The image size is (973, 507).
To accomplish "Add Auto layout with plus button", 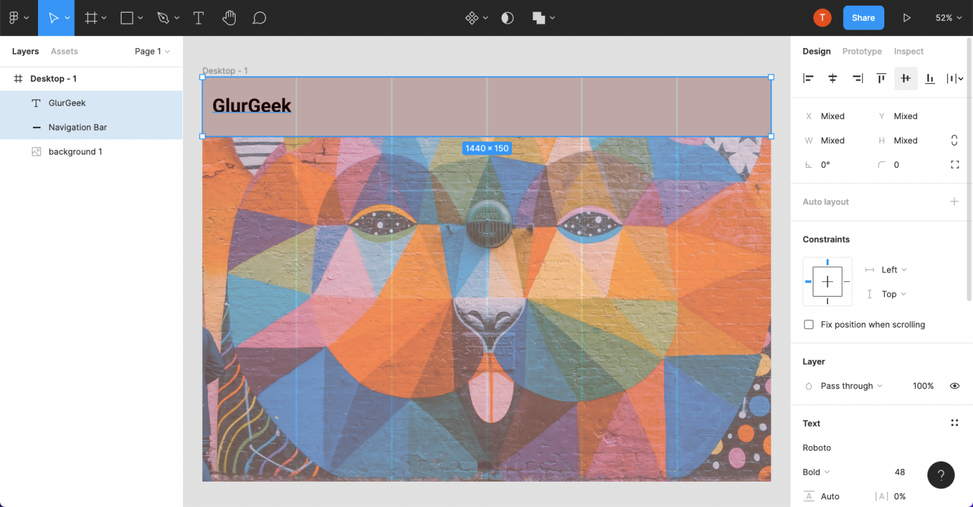I will point(954,202).
